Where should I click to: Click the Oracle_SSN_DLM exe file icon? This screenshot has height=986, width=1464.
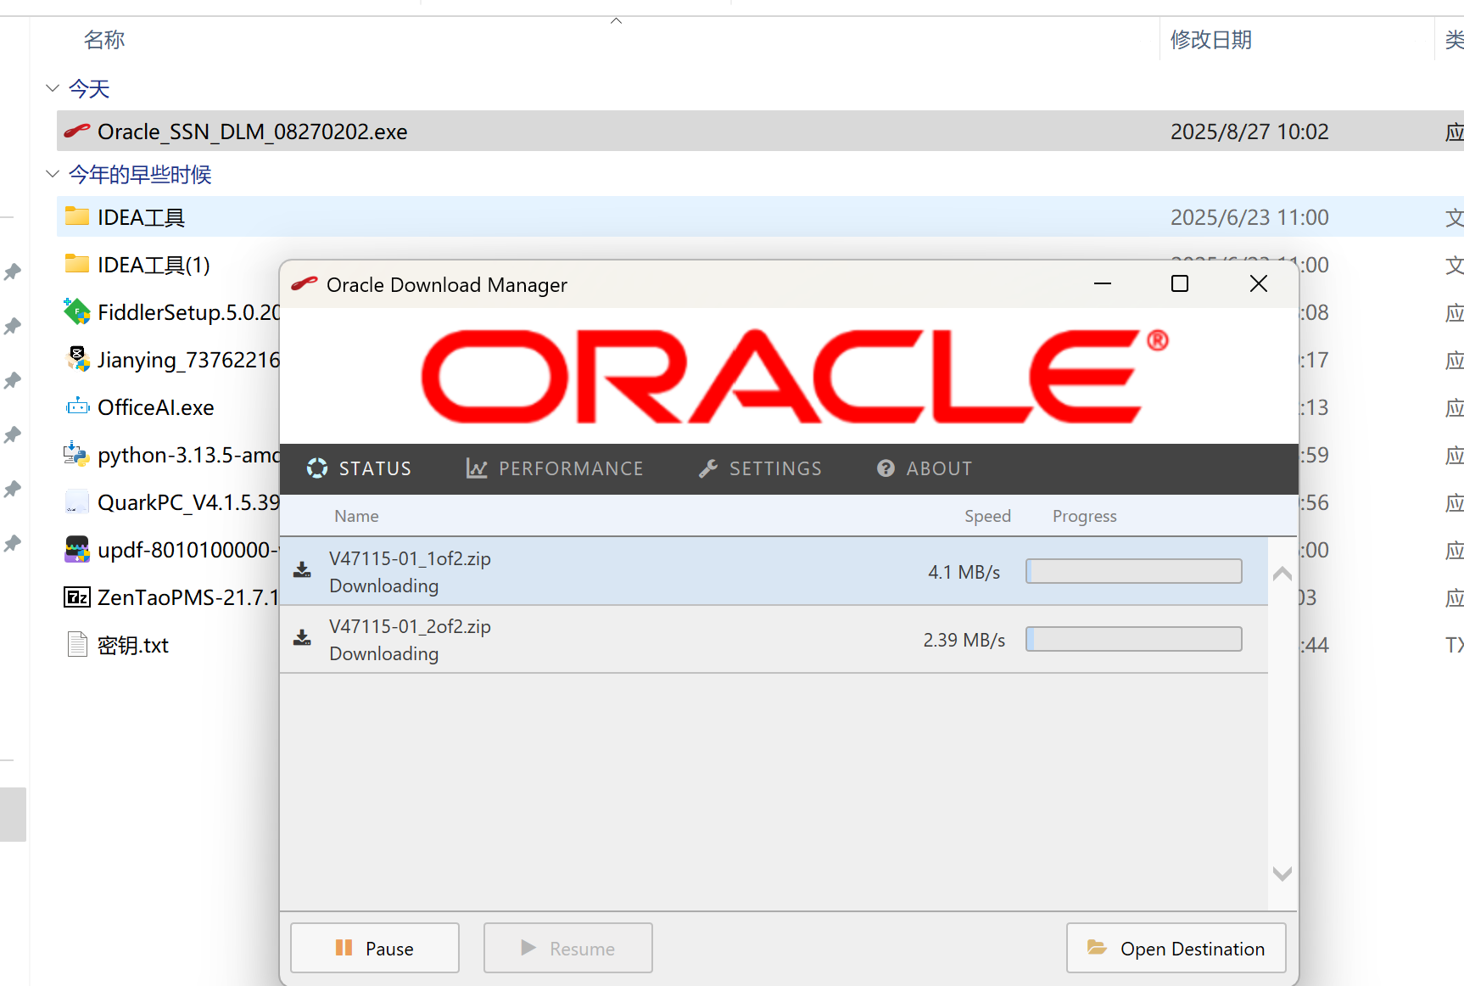tap(77, 131)
